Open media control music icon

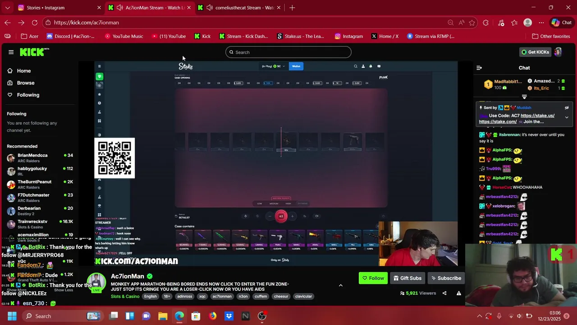pos(501,23)
